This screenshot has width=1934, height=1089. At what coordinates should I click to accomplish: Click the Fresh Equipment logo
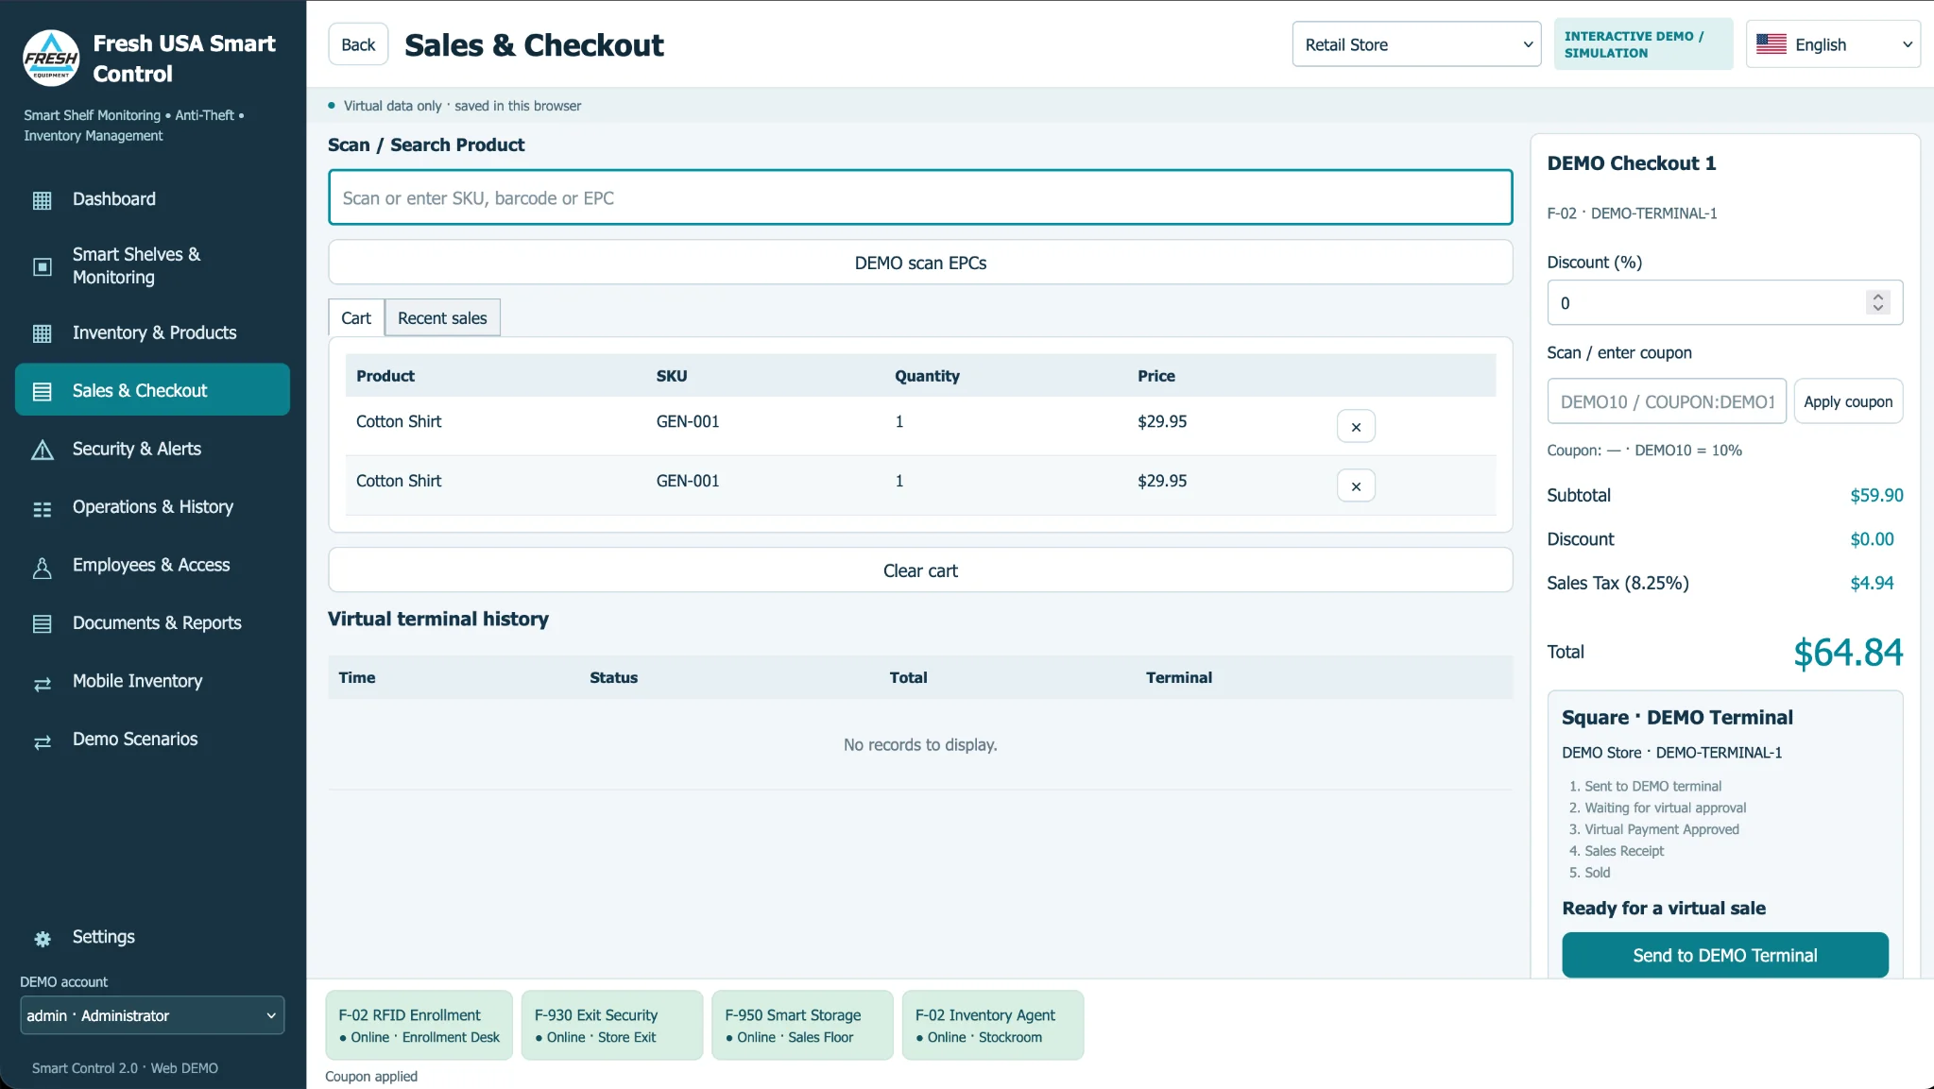click(x=51, y=58)
